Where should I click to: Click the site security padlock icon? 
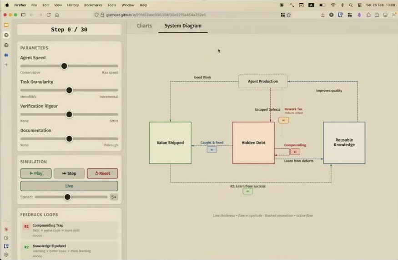coord(102,15)
